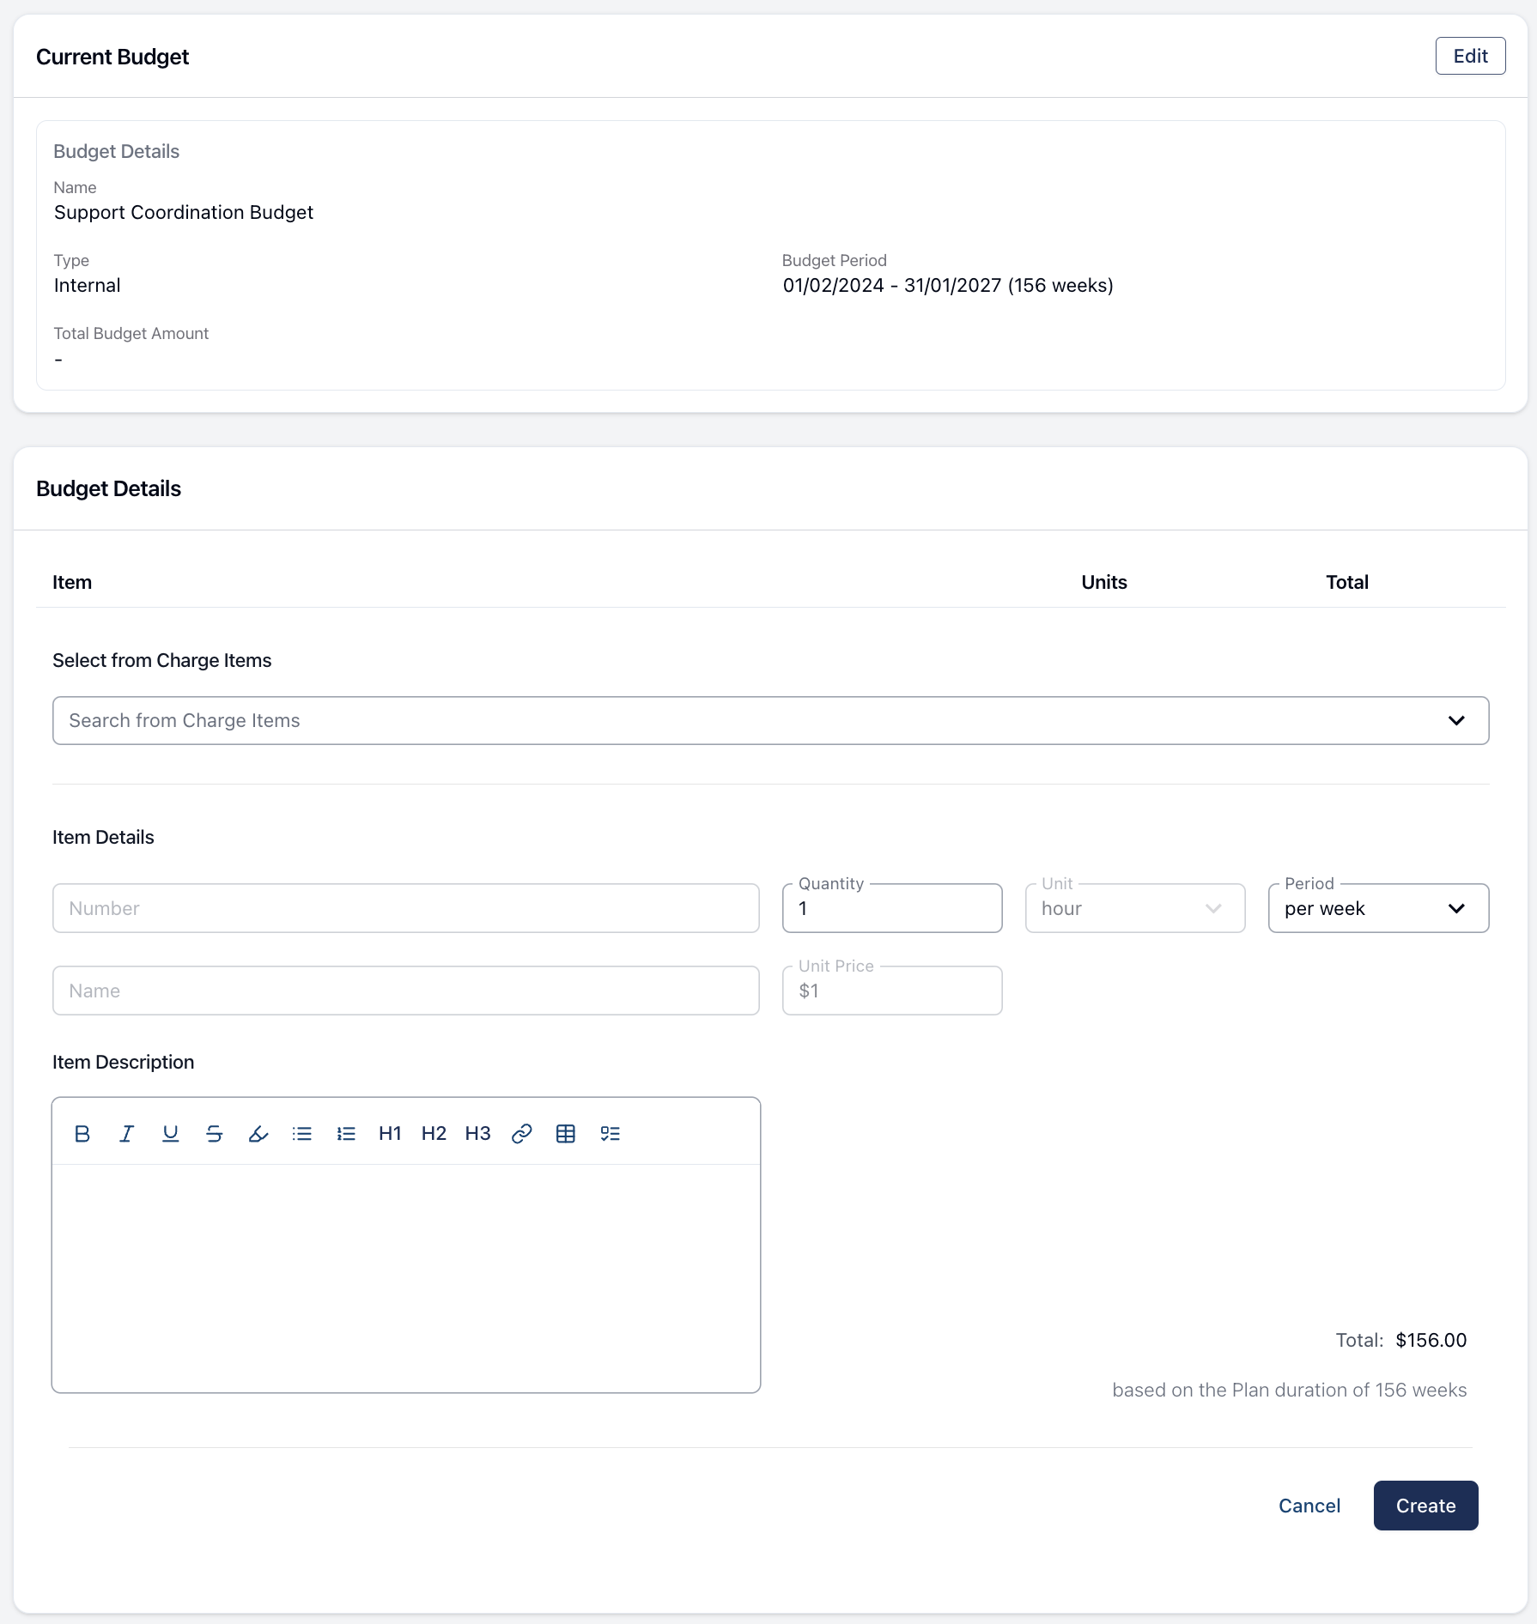Open the Search from Charge Items dropdown
Viewport: 1537px width, 1624px height.
pos(770,721)
